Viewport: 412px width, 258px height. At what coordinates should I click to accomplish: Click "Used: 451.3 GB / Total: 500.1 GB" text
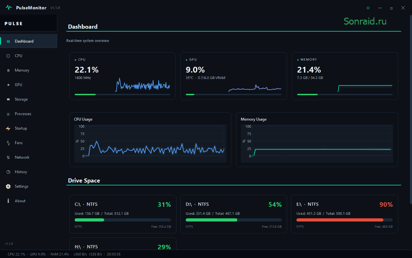pyautogui.click(x=323, y=213)
